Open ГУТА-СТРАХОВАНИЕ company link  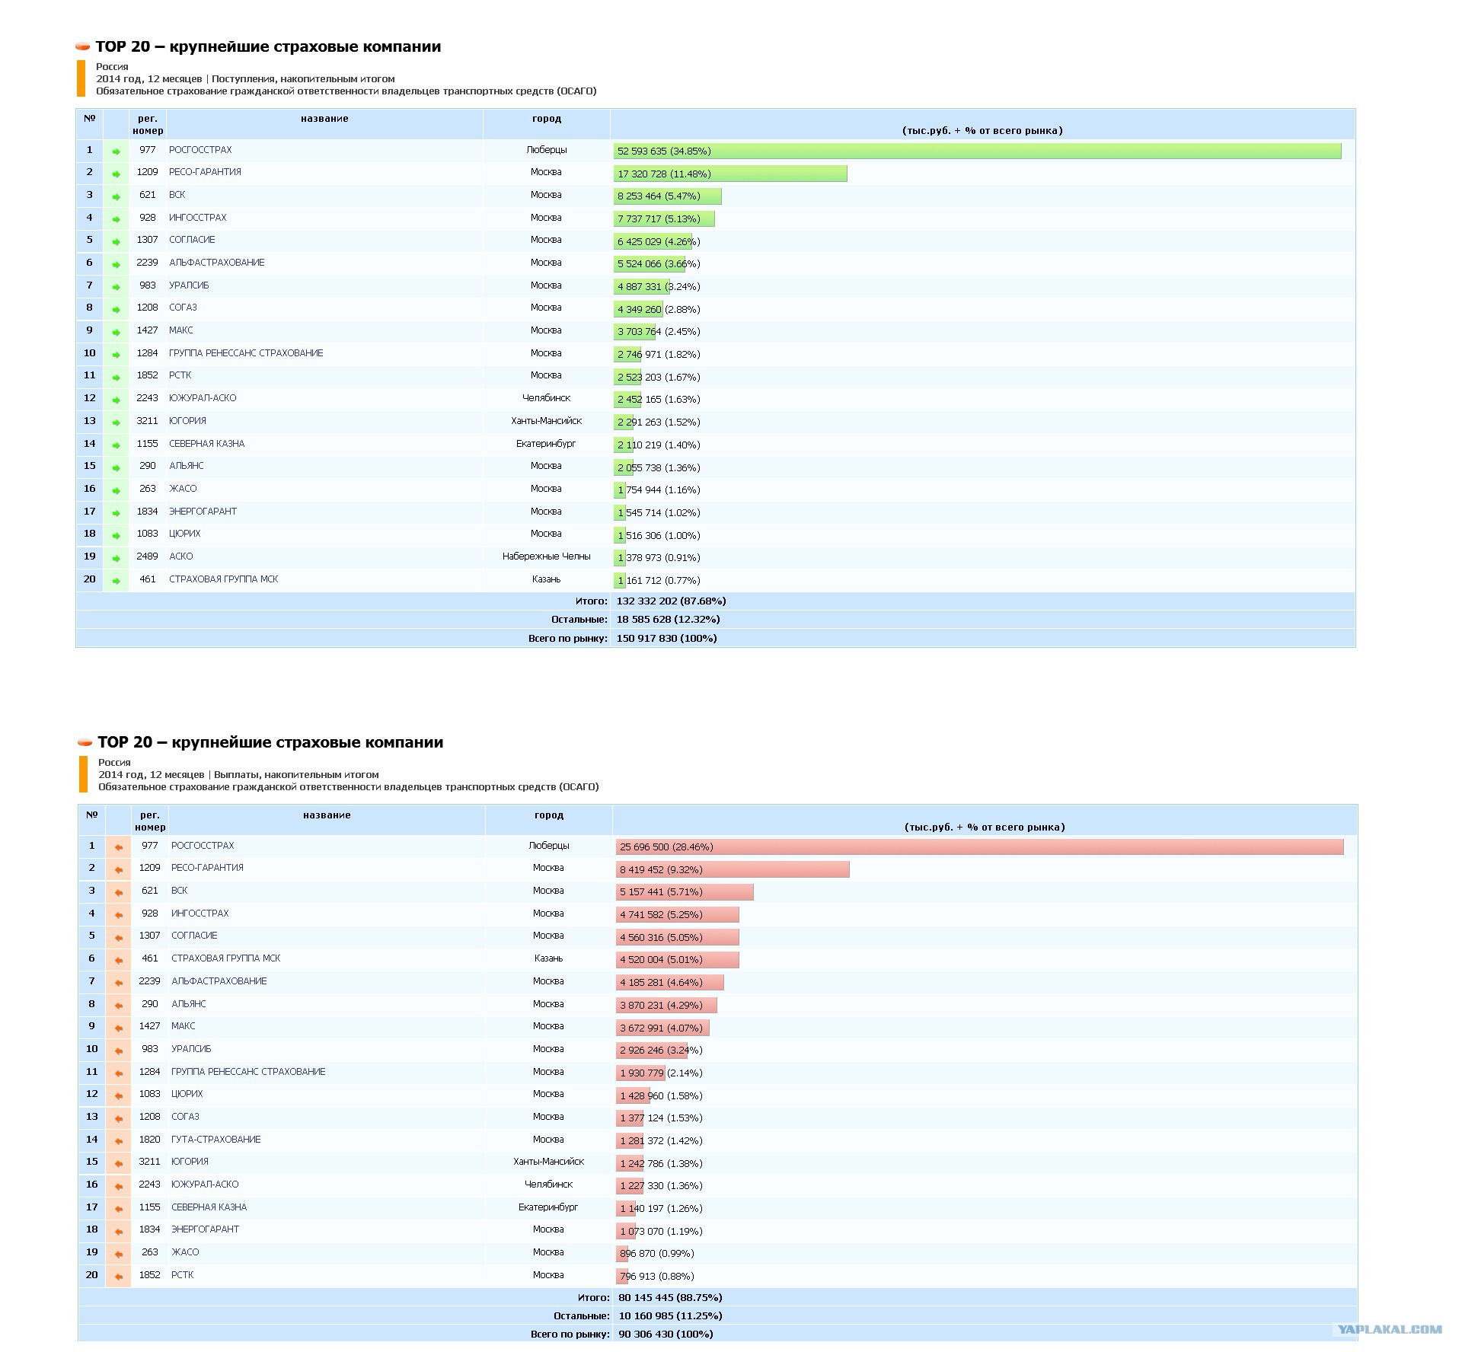(216, 1140)
